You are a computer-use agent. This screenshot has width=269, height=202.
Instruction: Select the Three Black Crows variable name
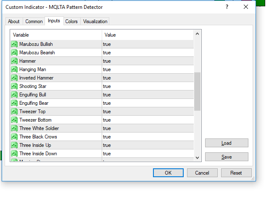38,137
